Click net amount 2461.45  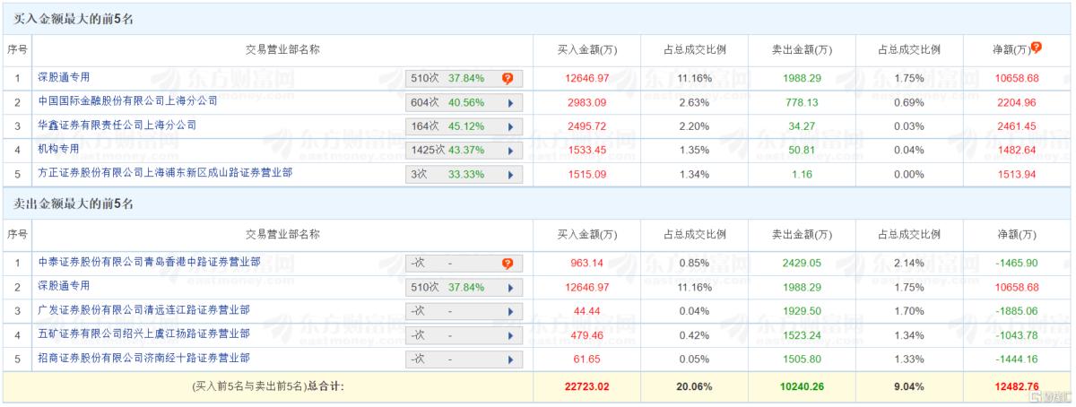pyautogui.click(x=1016, y=126)
